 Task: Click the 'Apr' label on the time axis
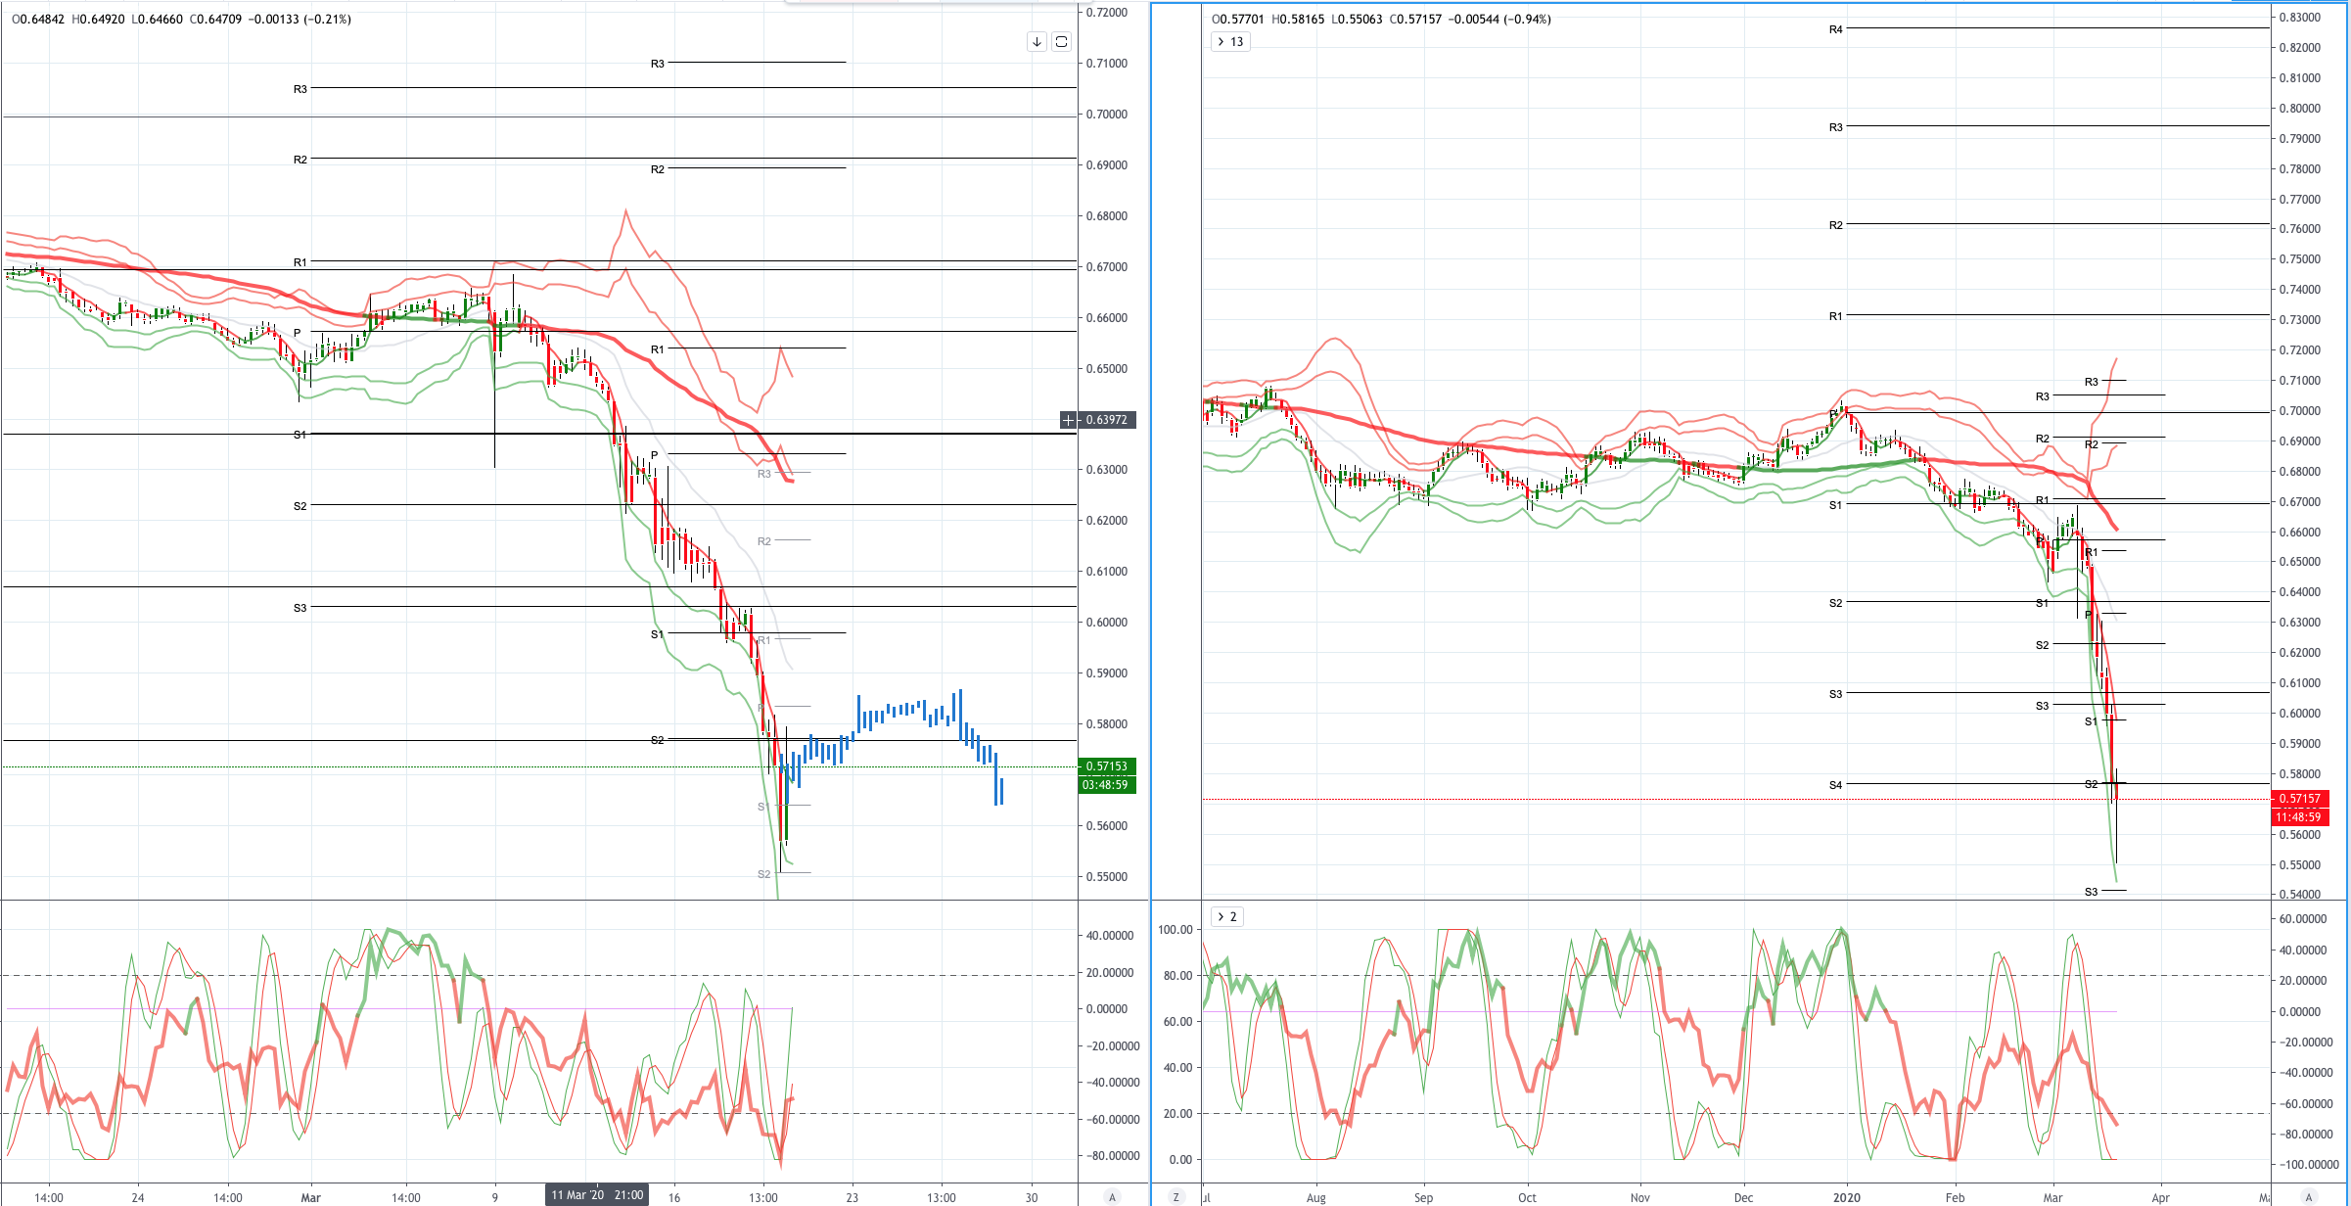[2160, 1197]
